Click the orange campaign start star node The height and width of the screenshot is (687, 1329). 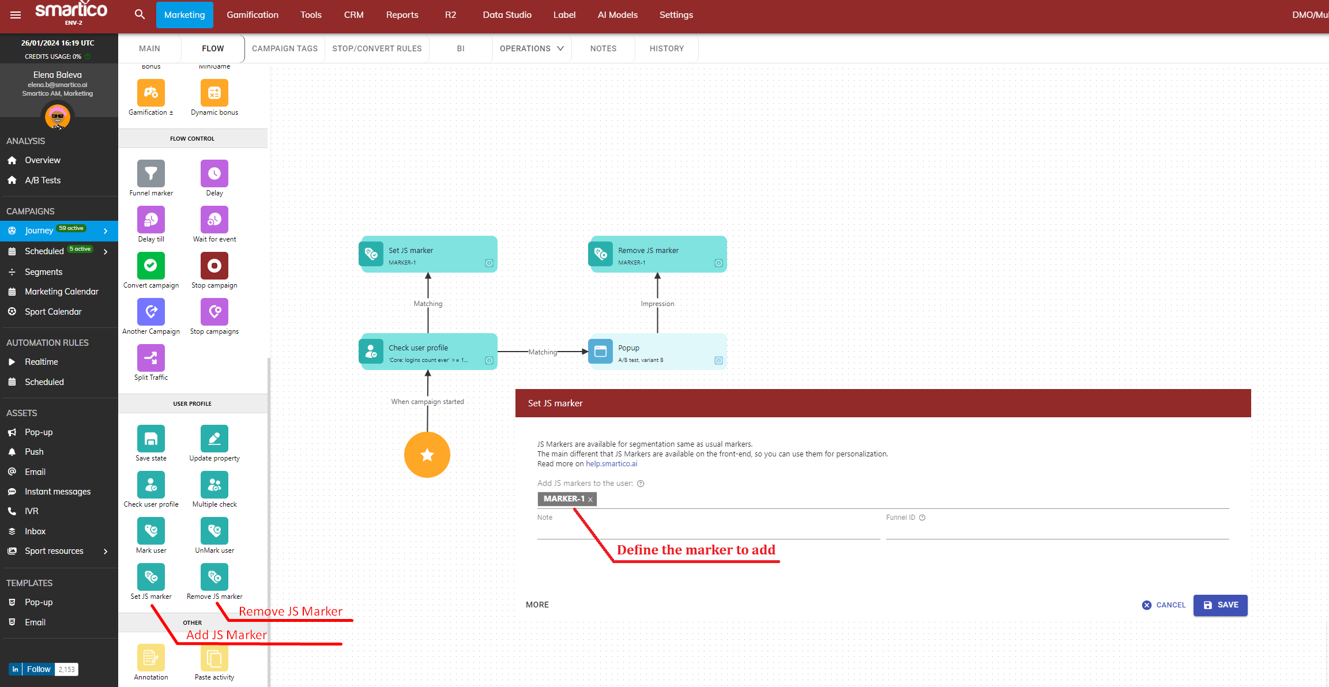427,455
